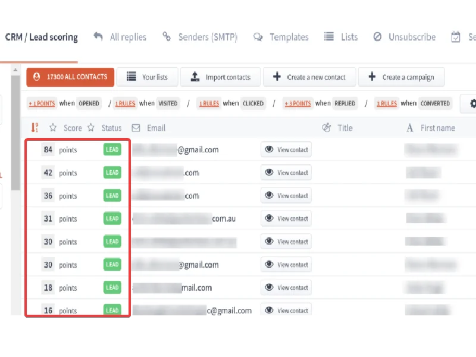
Task: Sort by the Email column header
Action: coord(156,128)
